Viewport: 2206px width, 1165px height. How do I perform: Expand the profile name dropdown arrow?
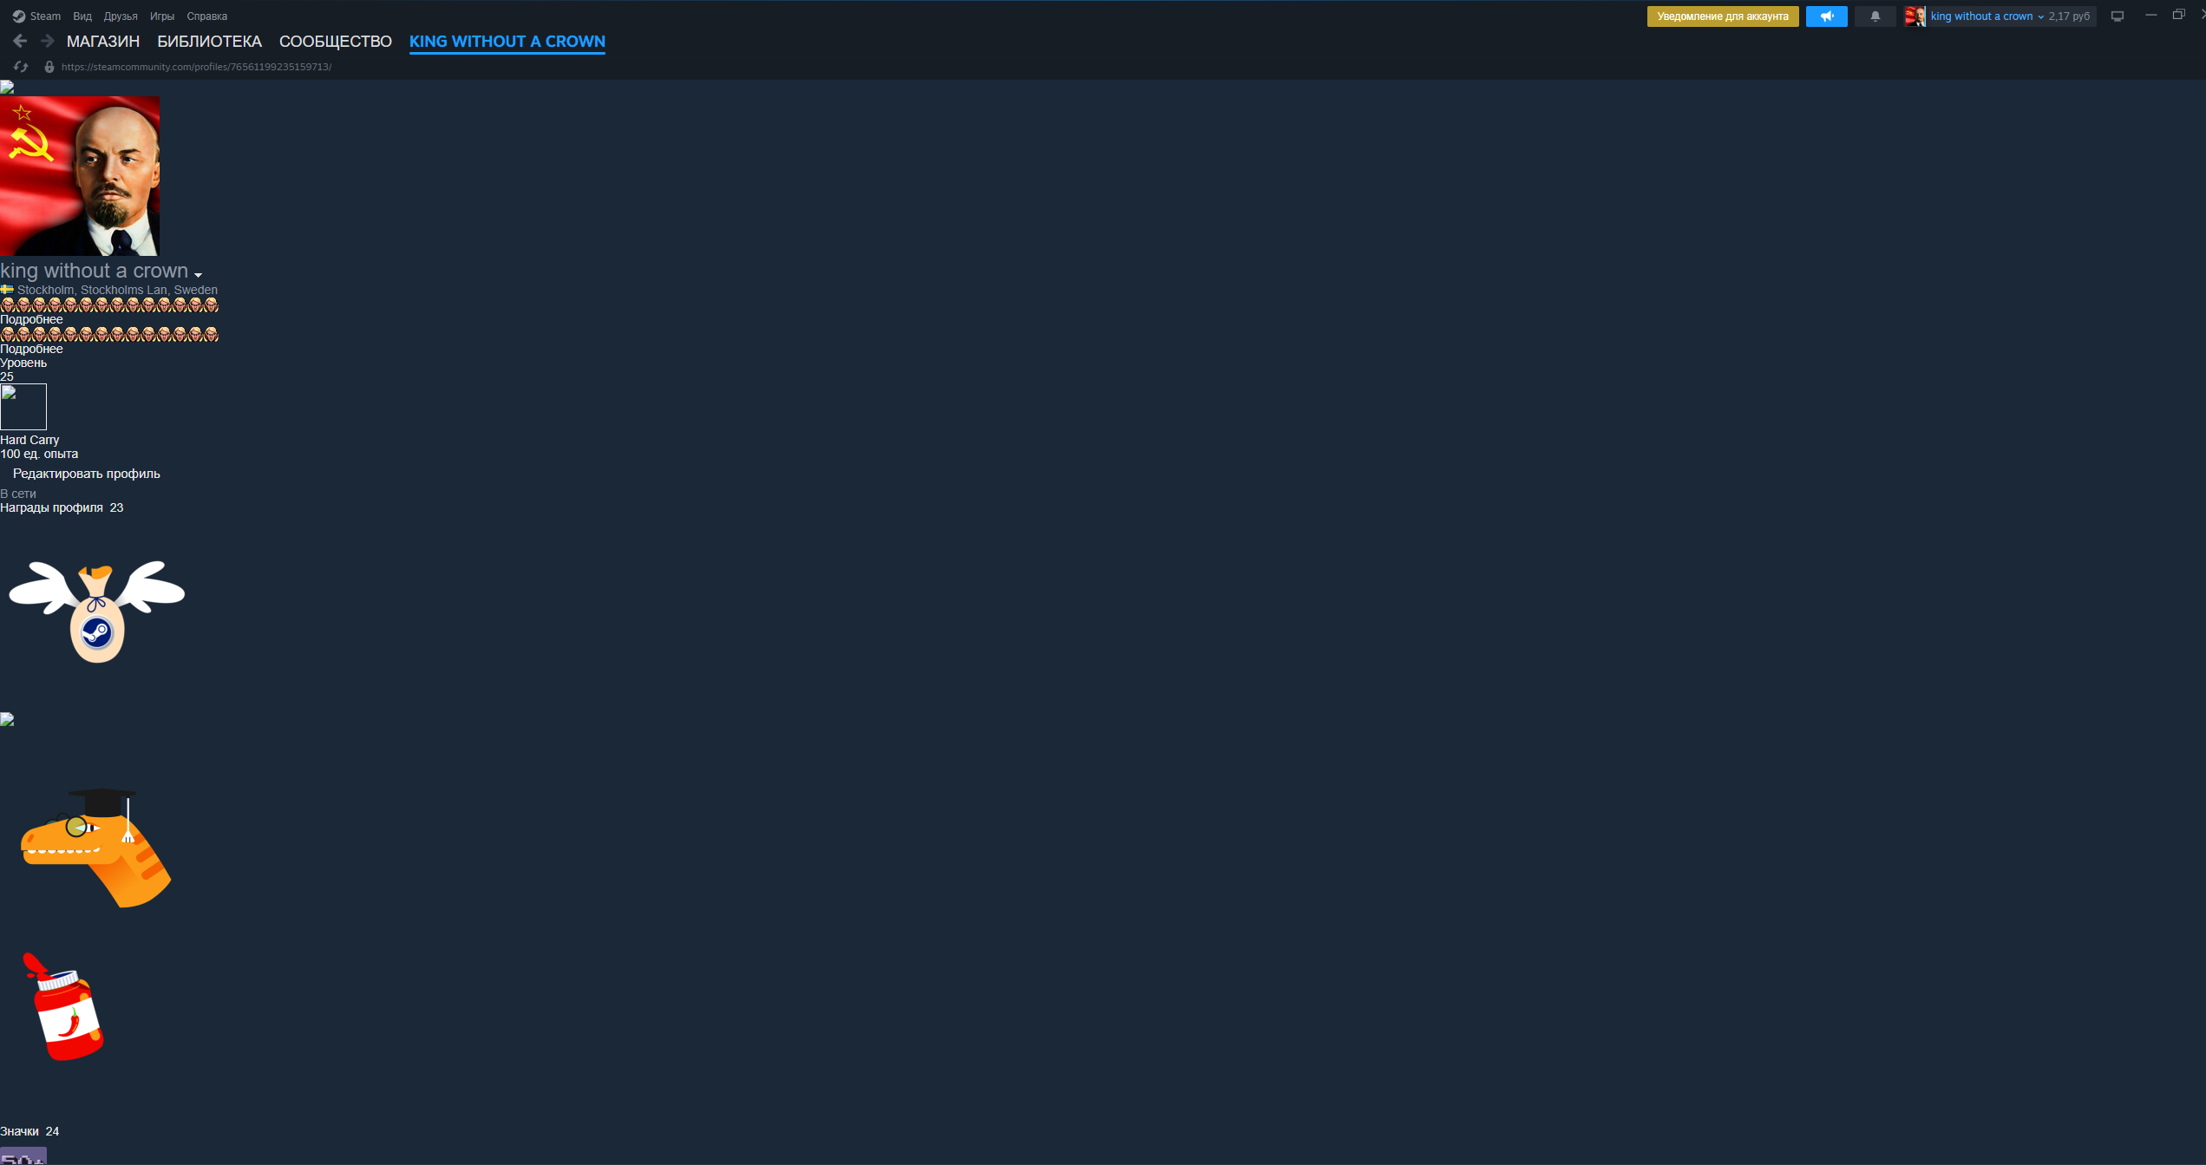198,275
